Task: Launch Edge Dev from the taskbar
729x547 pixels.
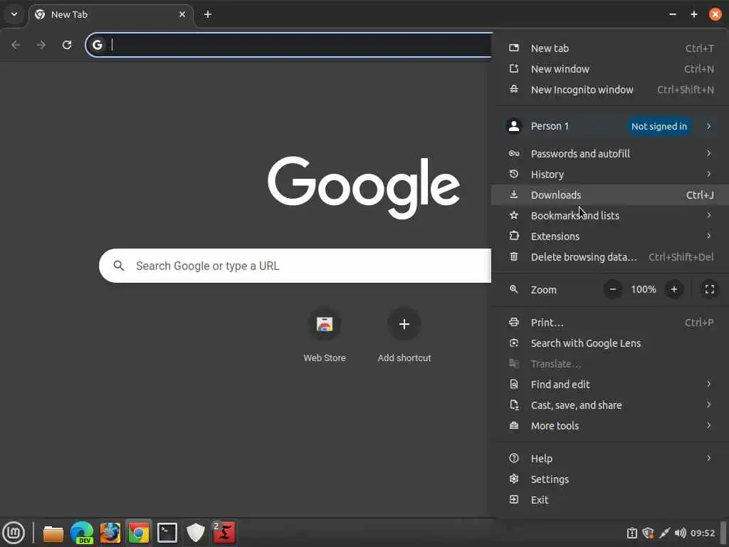Action: 82,533
